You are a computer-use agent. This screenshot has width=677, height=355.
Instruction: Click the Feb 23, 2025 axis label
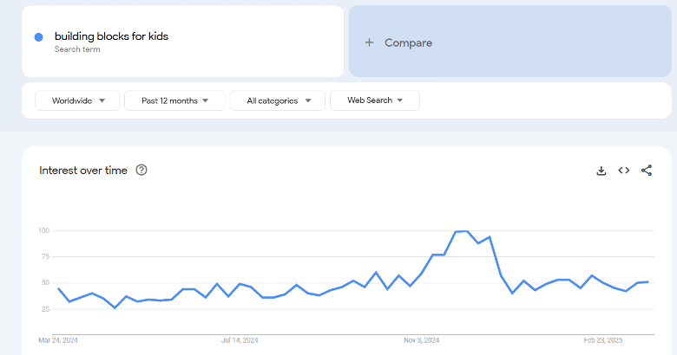(602, 340)
